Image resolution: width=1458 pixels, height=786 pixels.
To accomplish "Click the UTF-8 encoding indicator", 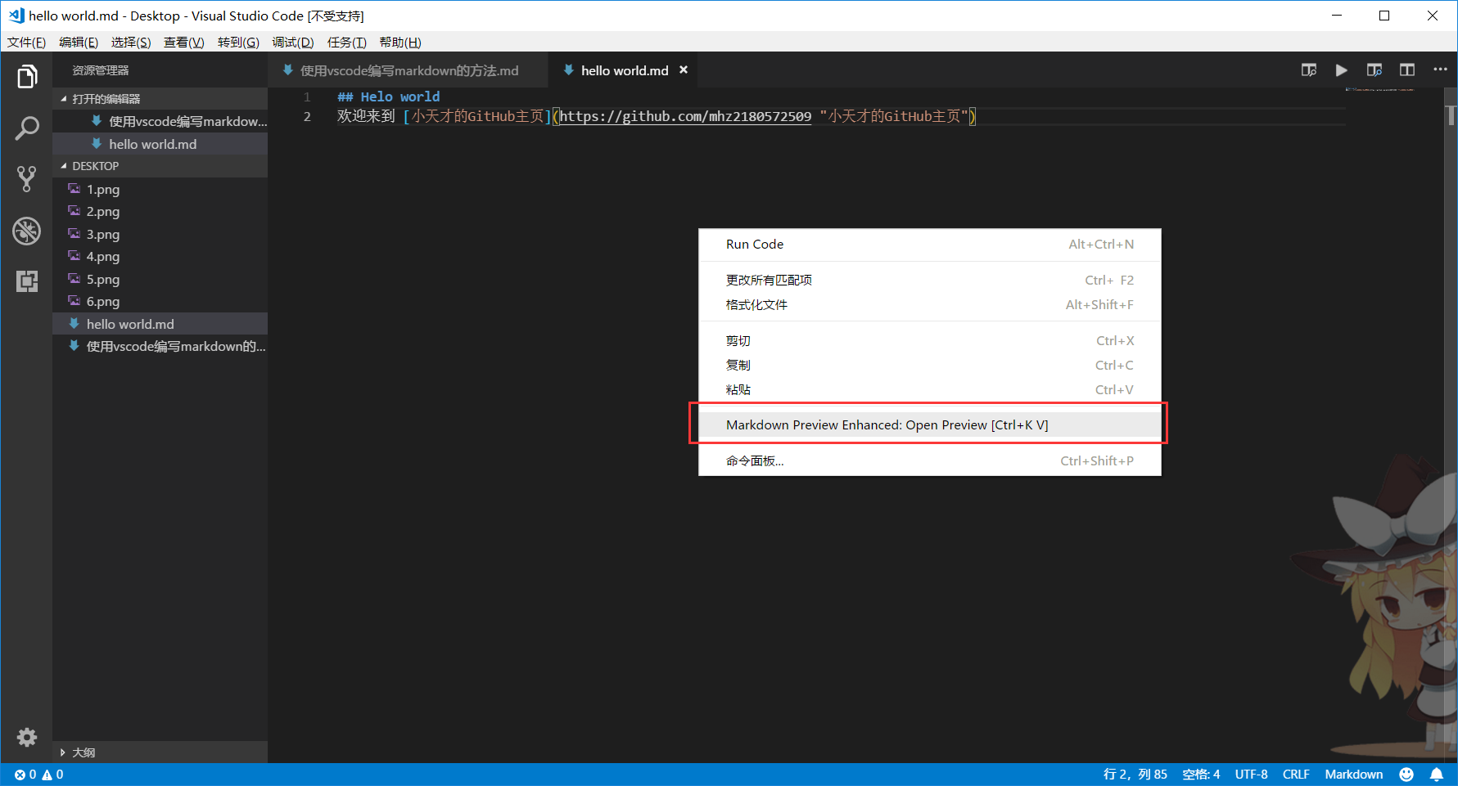I will click(1251, 775).
